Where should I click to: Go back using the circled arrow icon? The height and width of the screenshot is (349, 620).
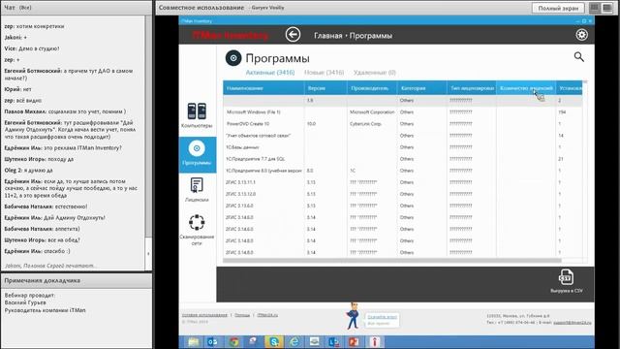click(x=293, y=35)
